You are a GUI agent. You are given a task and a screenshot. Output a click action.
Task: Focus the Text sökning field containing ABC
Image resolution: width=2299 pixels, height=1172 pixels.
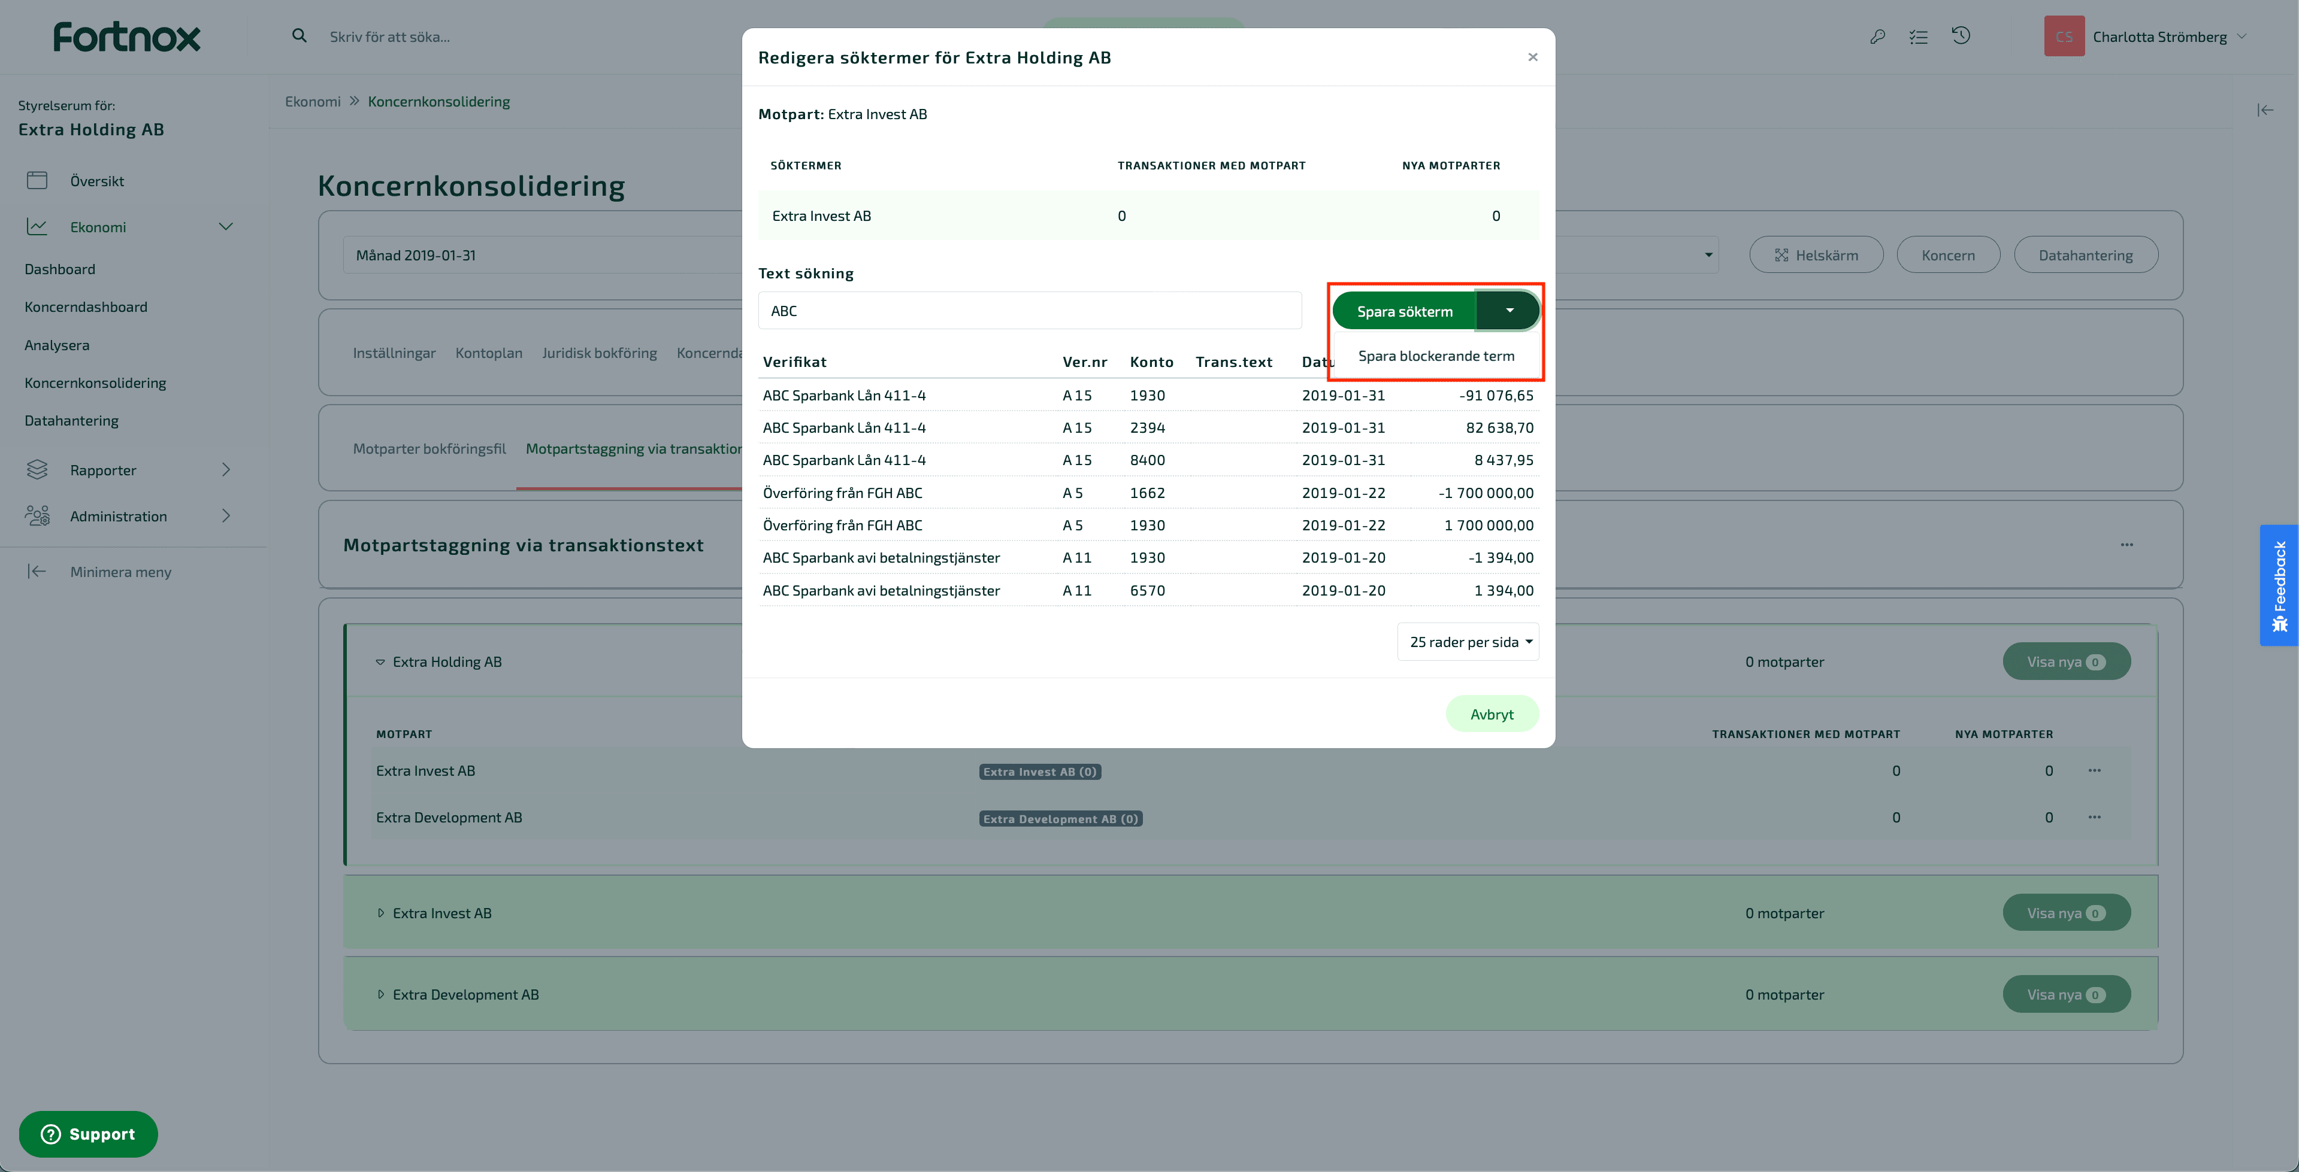pyautogui.click(x=1030, y=311)
